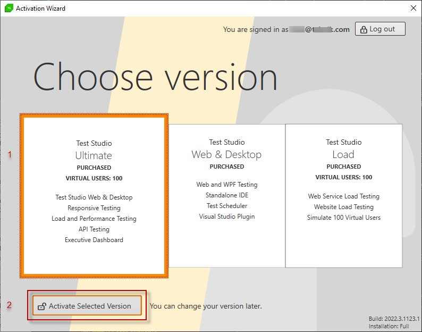Click 'Responsive Testing' in Ultimate card

(94, 208)
